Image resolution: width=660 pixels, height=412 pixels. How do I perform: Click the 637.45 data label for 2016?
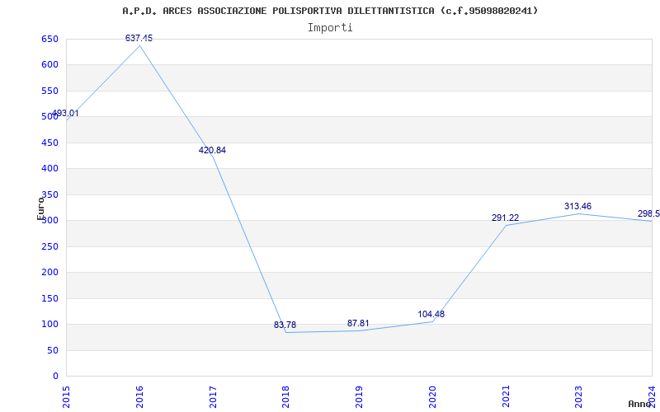point(139,38)
